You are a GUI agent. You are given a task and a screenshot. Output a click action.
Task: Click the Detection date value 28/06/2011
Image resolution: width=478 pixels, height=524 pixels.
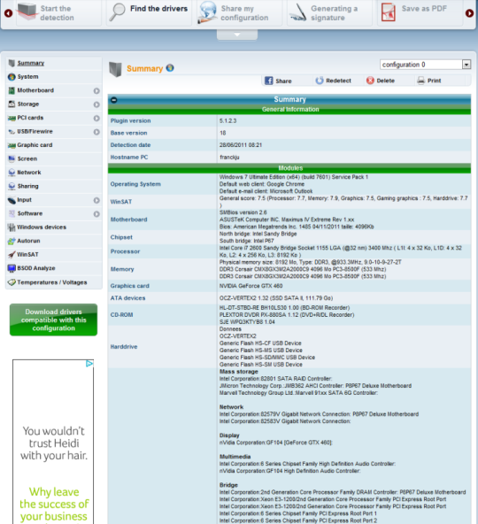pos(241,145)
